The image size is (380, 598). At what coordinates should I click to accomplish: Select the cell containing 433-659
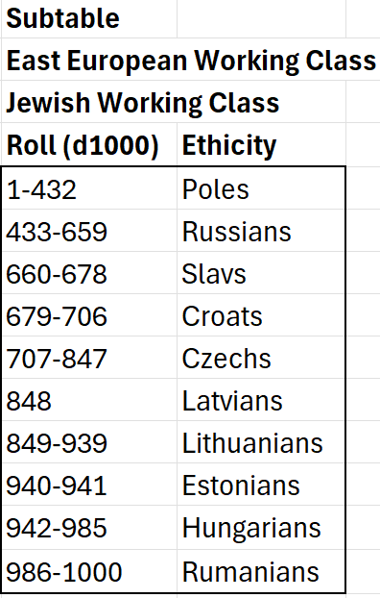coord(89,231)
